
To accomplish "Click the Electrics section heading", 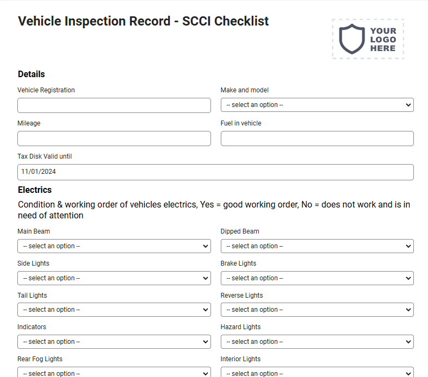I will click(35, 190).
